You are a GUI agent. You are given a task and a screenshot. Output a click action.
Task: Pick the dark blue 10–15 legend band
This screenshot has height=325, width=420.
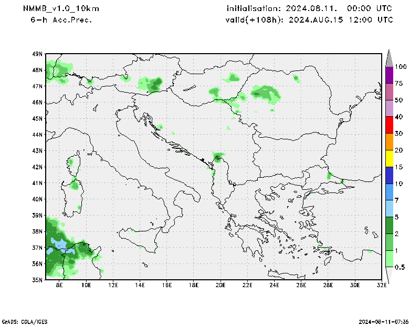click(x=389, y=175)
